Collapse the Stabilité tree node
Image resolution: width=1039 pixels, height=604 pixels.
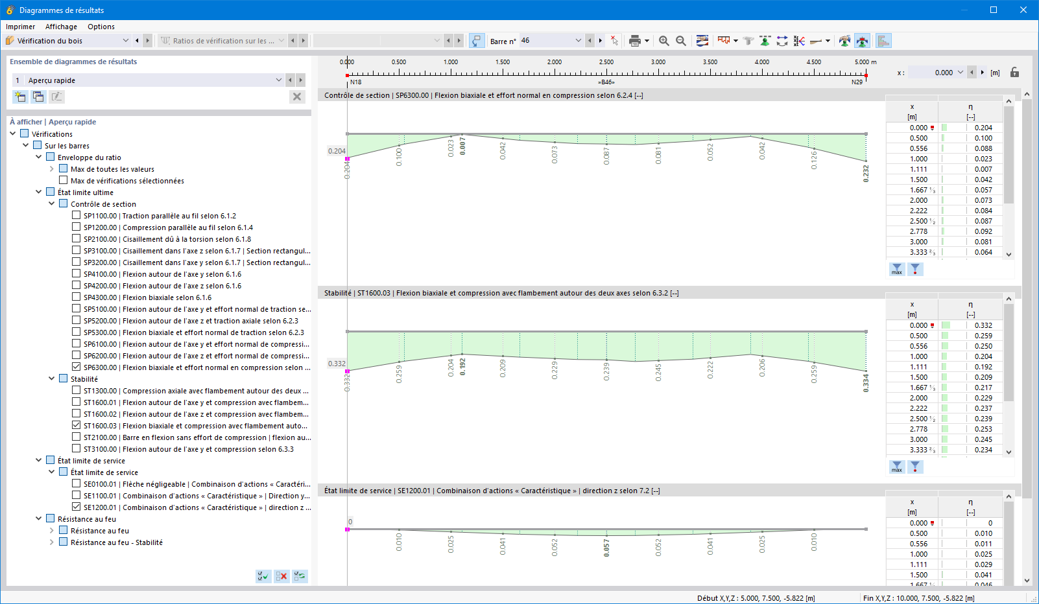point(51,378)
